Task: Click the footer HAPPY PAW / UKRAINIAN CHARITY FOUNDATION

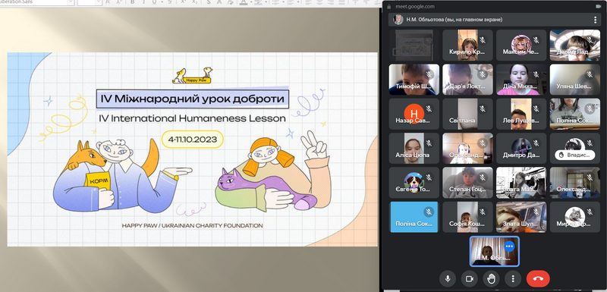Action: (193, 225)
